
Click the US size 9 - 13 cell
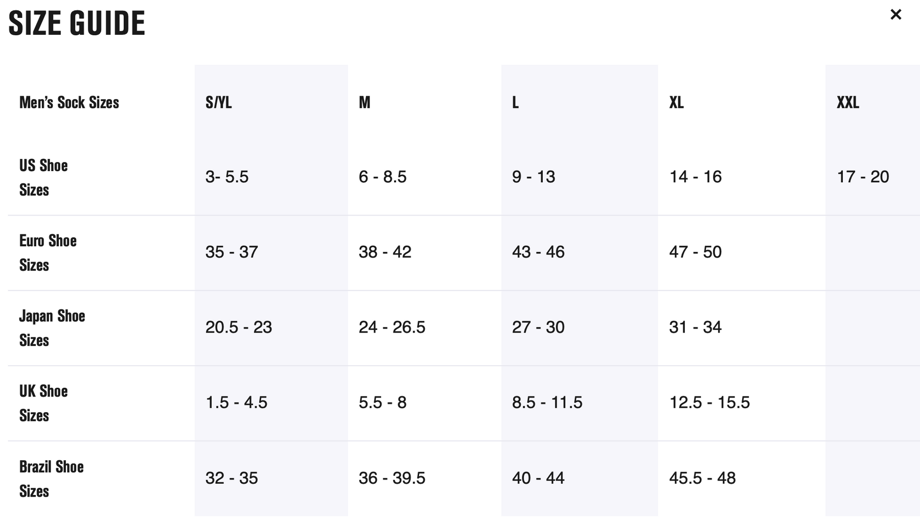(533, 177)
